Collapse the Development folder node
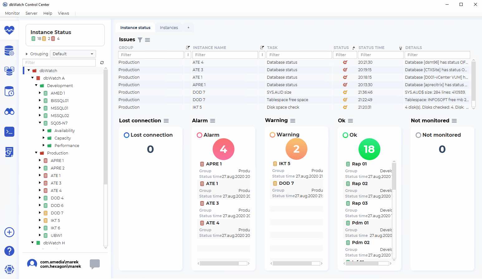Screen dimensions: 482x279 point(36,86)
